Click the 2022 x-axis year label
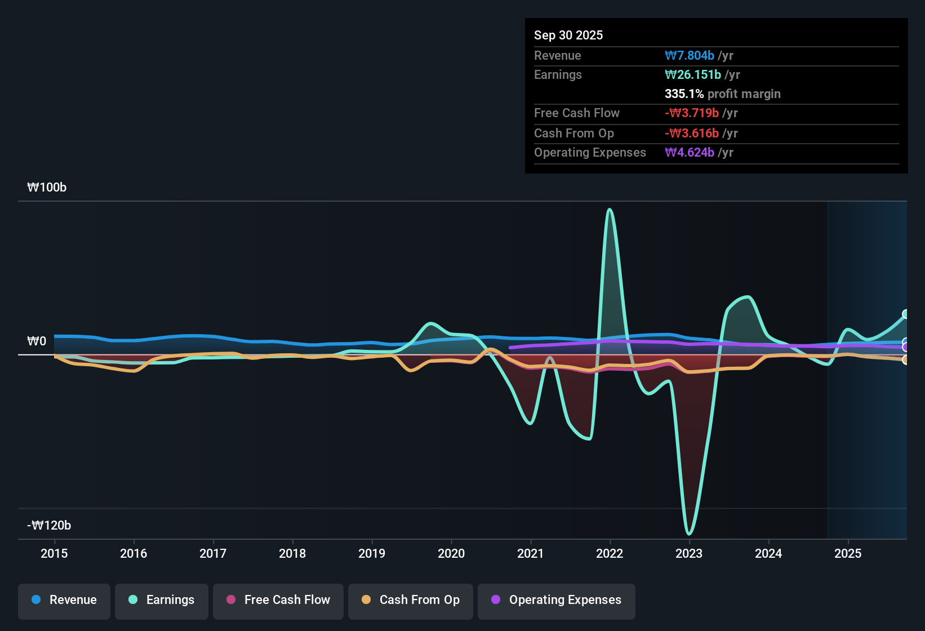Screen dimensions: 925x631 pos(610,554)
